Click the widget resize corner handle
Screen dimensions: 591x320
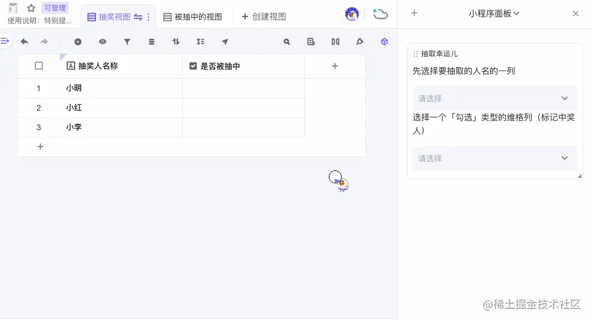(579, 176)
